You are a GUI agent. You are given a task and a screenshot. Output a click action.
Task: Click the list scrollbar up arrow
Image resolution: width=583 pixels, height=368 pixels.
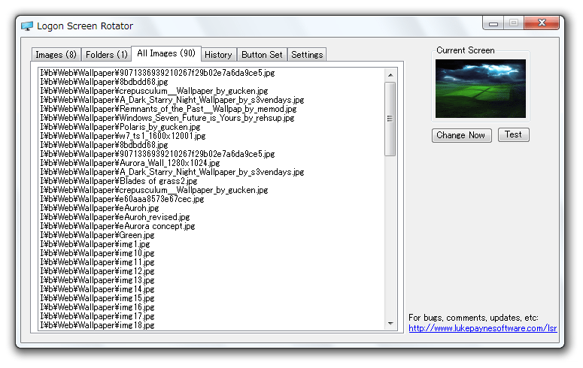point(390,75)
